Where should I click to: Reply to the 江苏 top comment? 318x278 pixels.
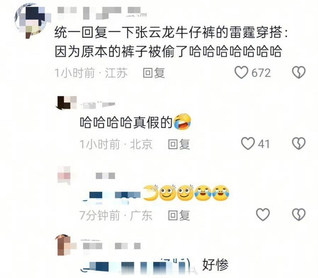pyautogui.click(x=153, y=73)
